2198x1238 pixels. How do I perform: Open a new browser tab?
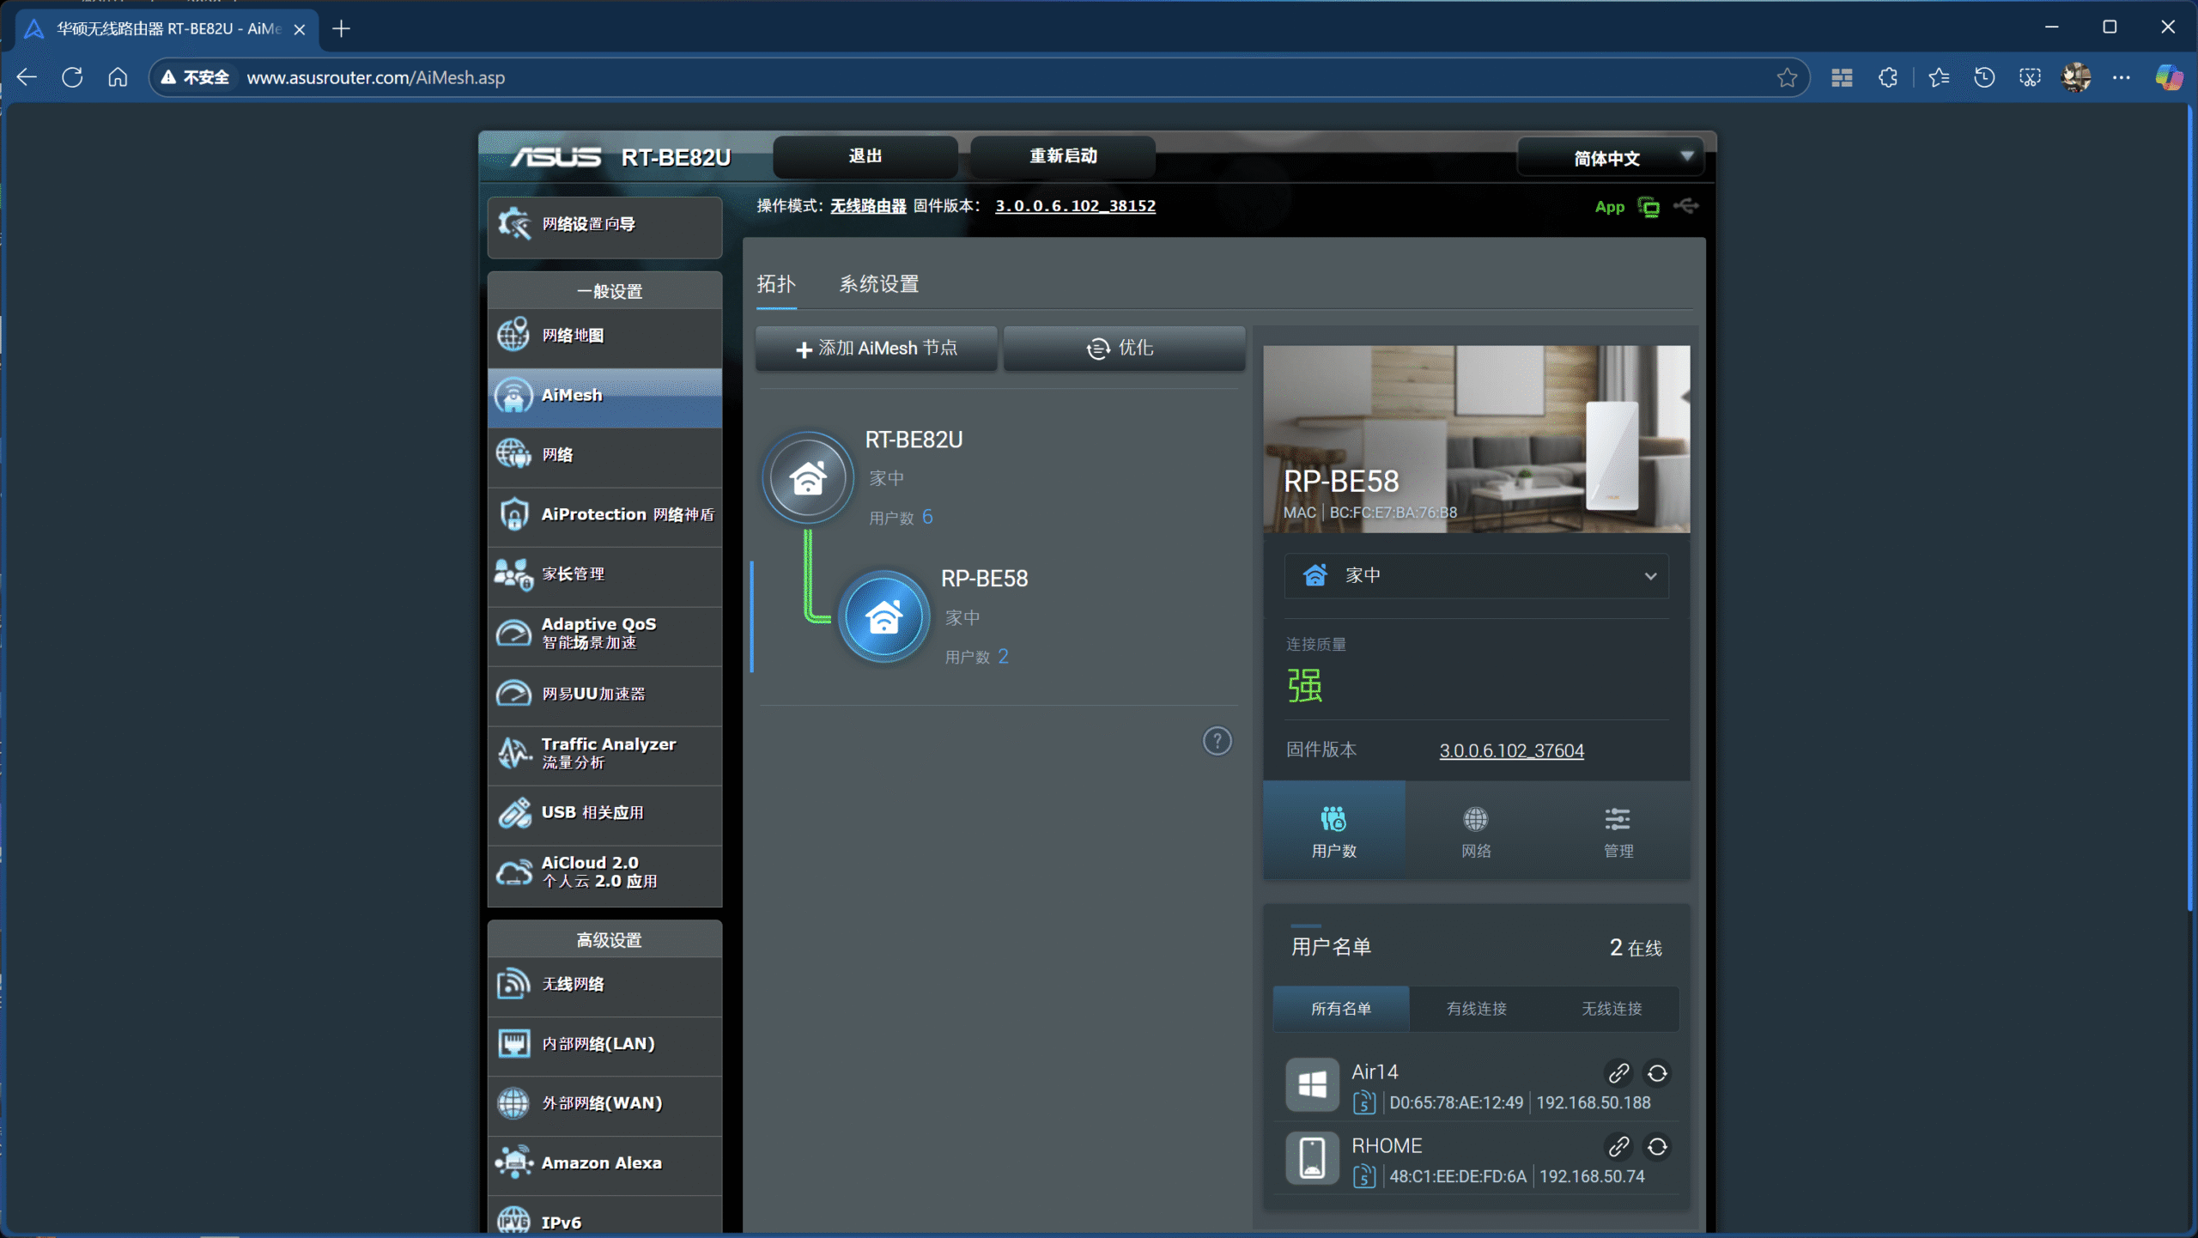point(341,29)
